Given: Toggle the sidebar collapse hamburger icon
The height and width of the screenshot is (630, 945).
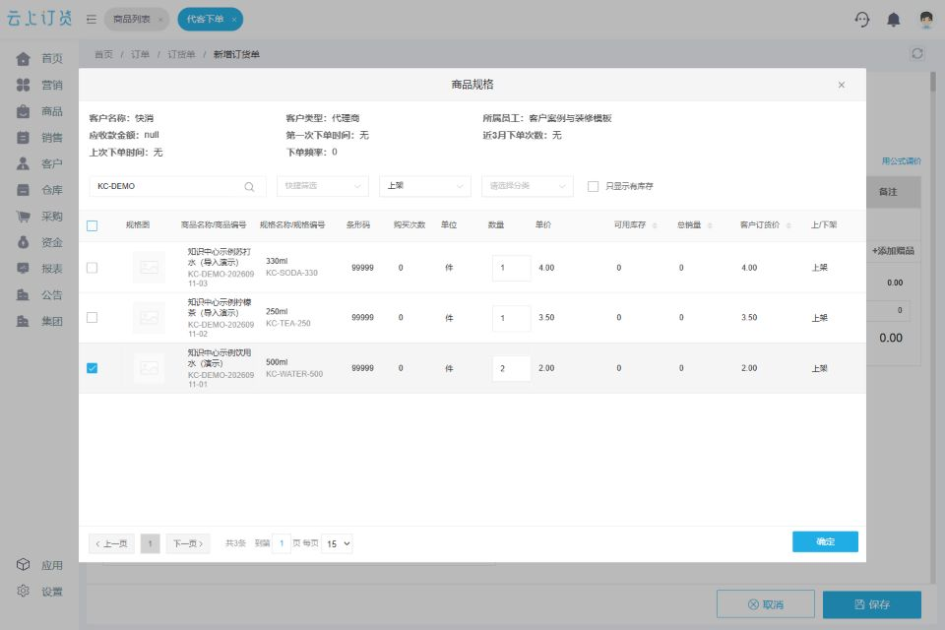Looking at the screenshot, I should tap(92, 20).
